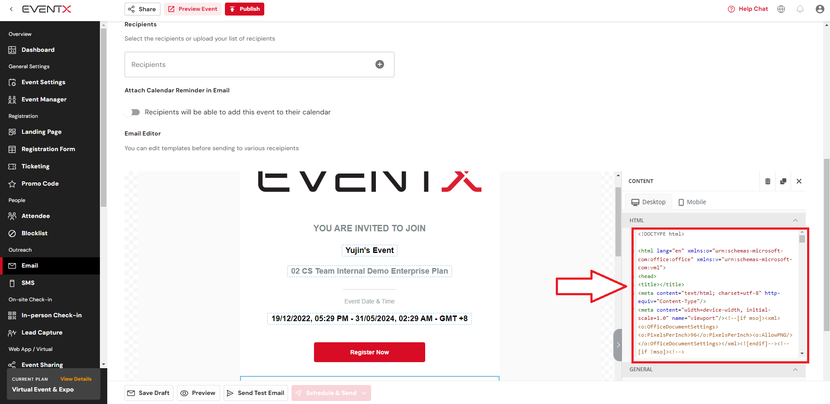This screenshot has width=830, height=404.
Task: Click the Recipients input field
Action: coord(260,65)
